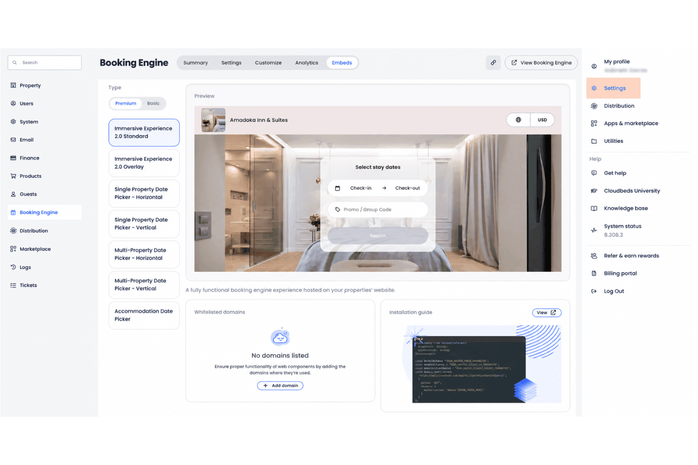This screenshot has height=465, width=698.
Task: Click the System status pulse icon
Action: 594,230
